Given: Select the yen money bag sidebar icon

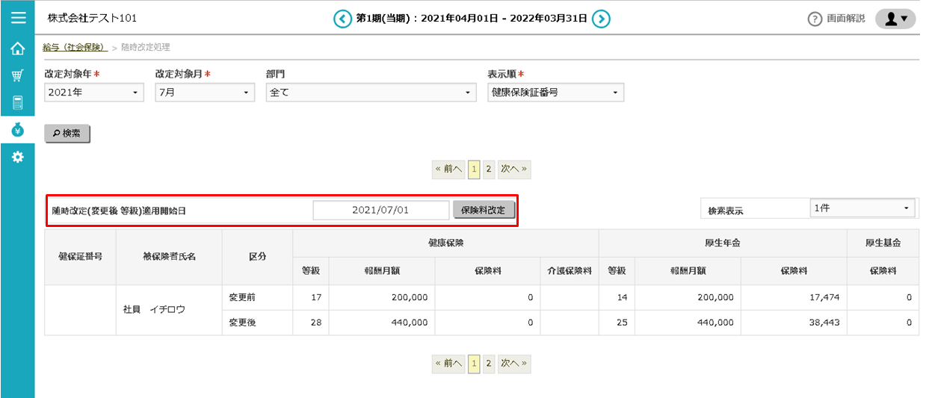Looking at the screenshot, I should click(x=18, y=130).
